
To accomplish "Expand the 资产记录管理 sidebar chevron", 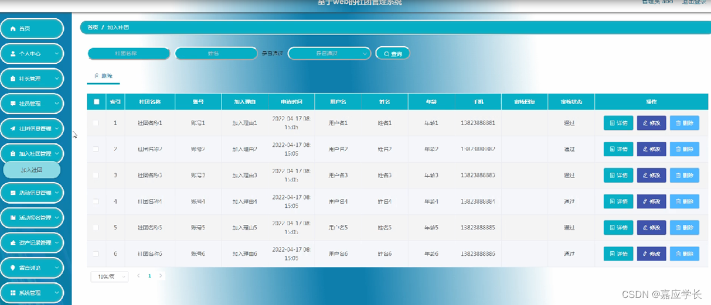I will click(x=57, y=242).
